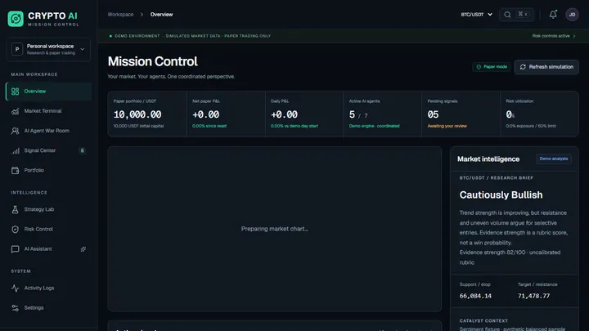Click the Daily P&L +0.00 value
Screen dimensions: 589x331
tap(285, 114)
